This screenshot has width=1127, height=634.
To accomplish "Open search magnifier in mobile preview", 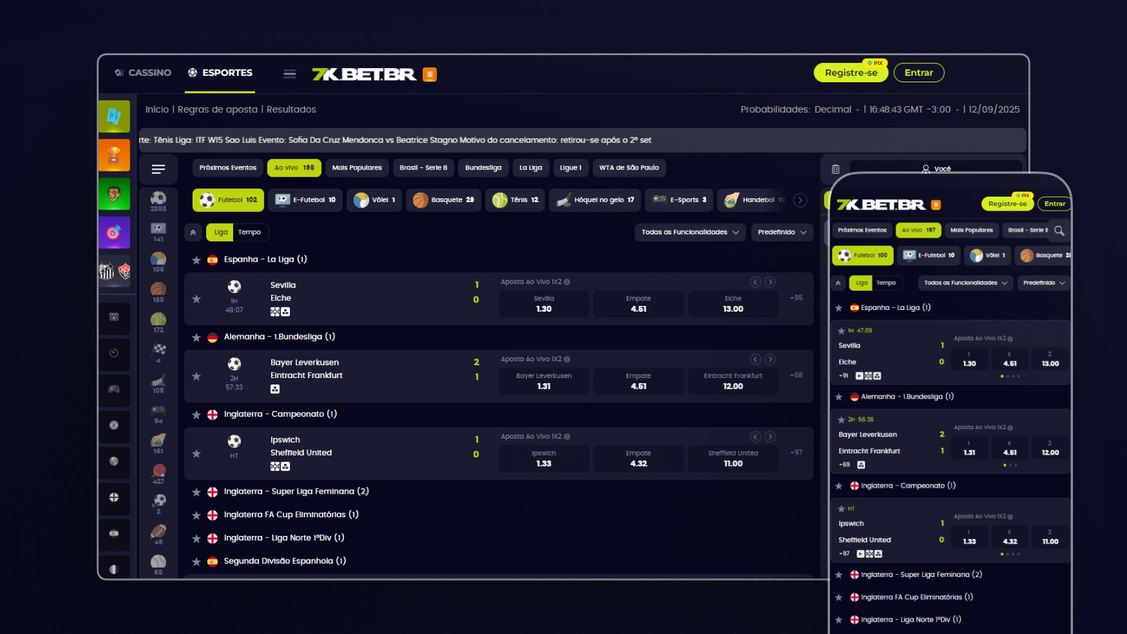I will click(x=1059, y=231).
